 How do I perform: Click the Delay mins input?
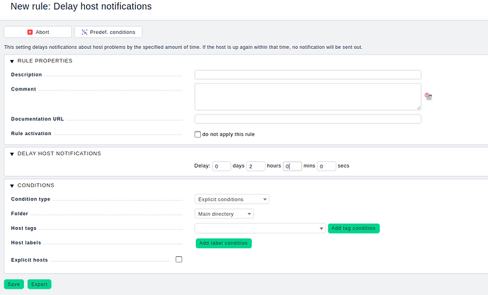tap(292, 166)
